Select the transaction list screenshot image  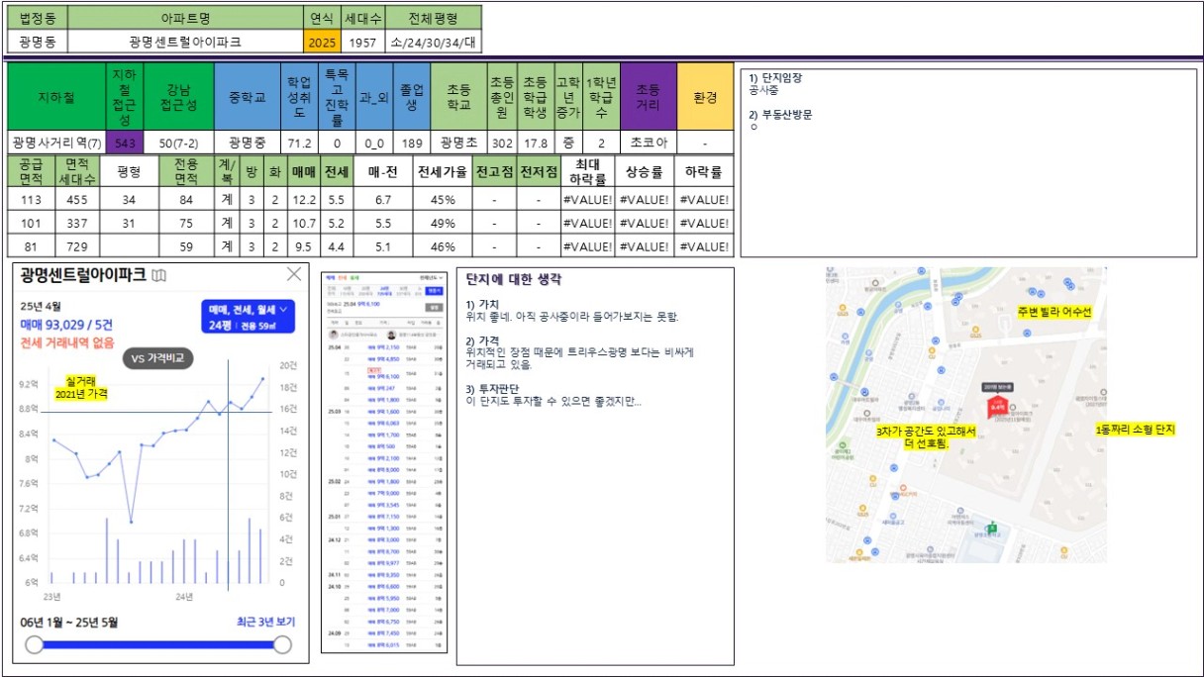pos(385,460)
